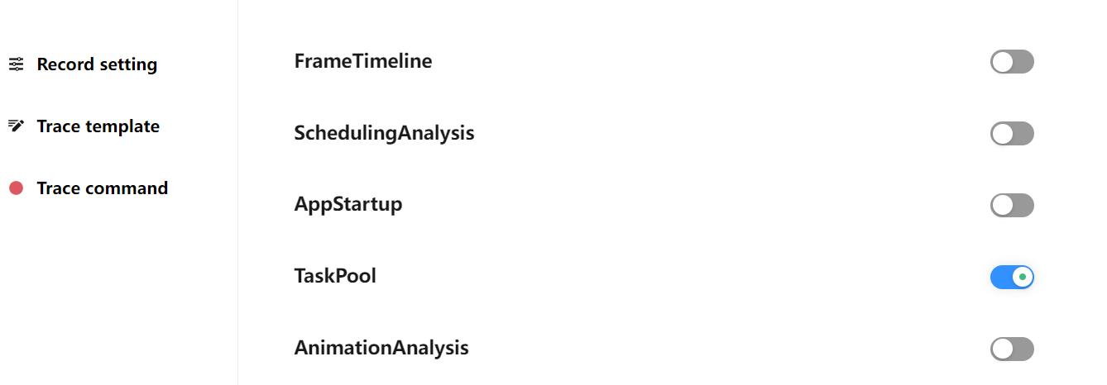Click the red Trace command circle icon
This screenshot has width=1107, height=385.
pos(16,188)
